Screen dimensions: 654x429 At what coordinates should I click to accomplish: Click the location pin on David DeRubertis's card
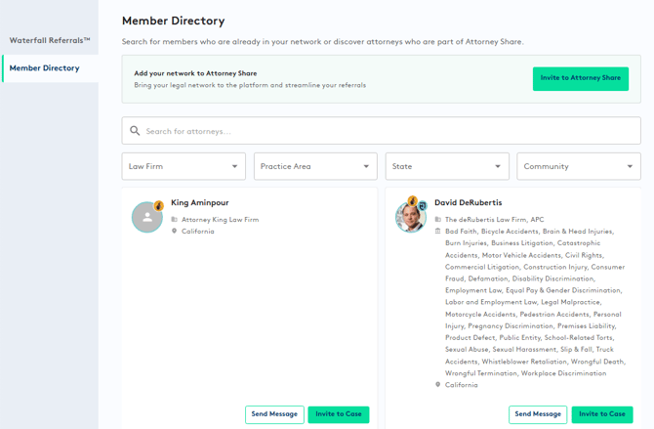tap(438, 385)
